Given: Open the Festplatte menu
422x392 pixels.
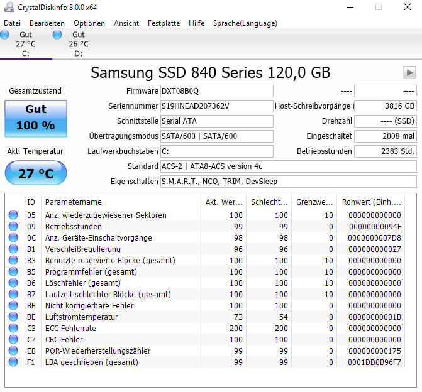Looking at the screenshot, I should click(x=164, y=23).
